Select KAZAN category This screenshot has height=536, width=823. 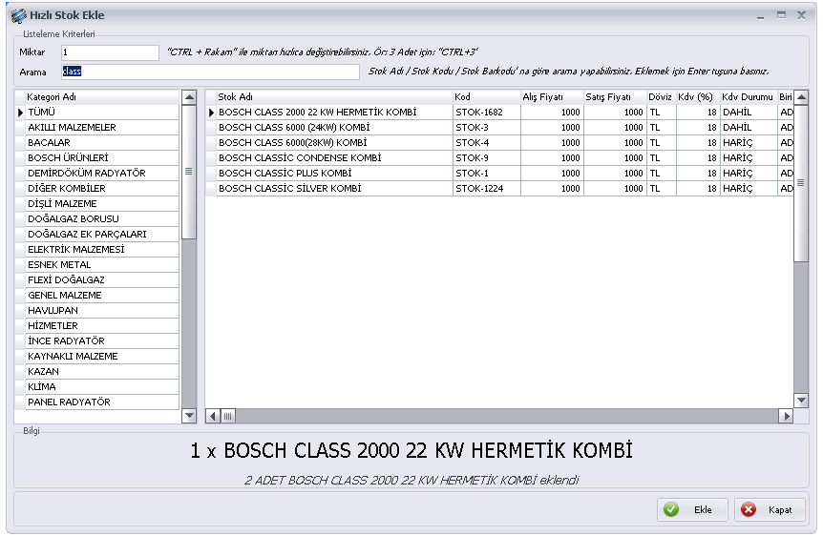(x=102, y=371)
